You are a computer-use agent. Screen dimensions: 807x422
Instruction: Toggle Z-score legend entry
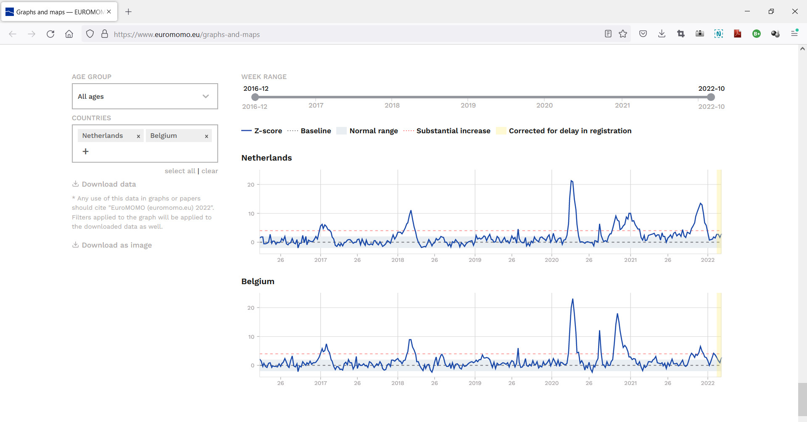262,131
